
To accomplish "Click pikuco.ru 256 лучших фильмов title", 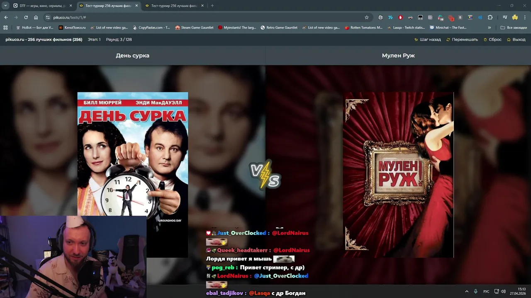I will click(44, 39).
